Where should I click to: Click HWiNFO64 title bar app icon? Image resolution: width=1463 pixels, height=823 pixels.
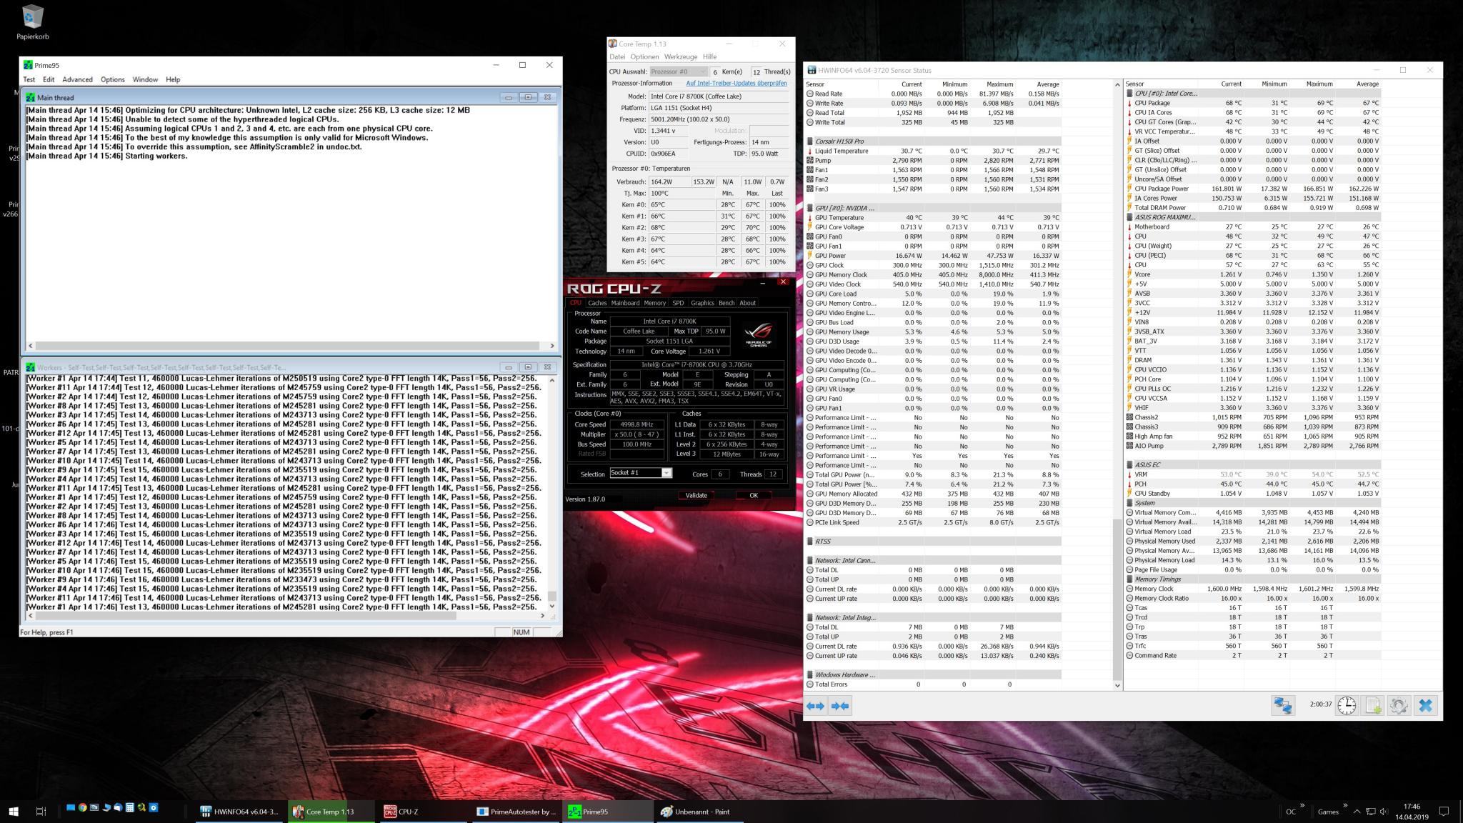pyautogui.click(x=812, y=70)
